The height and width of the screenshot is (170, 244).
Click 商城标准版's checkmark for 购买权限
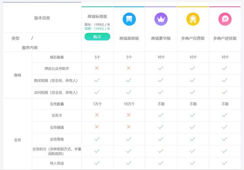point(97,80)
